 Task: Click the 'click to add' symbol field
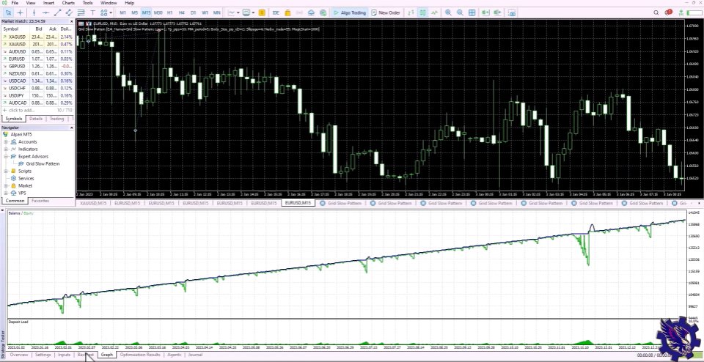point(22,110)
